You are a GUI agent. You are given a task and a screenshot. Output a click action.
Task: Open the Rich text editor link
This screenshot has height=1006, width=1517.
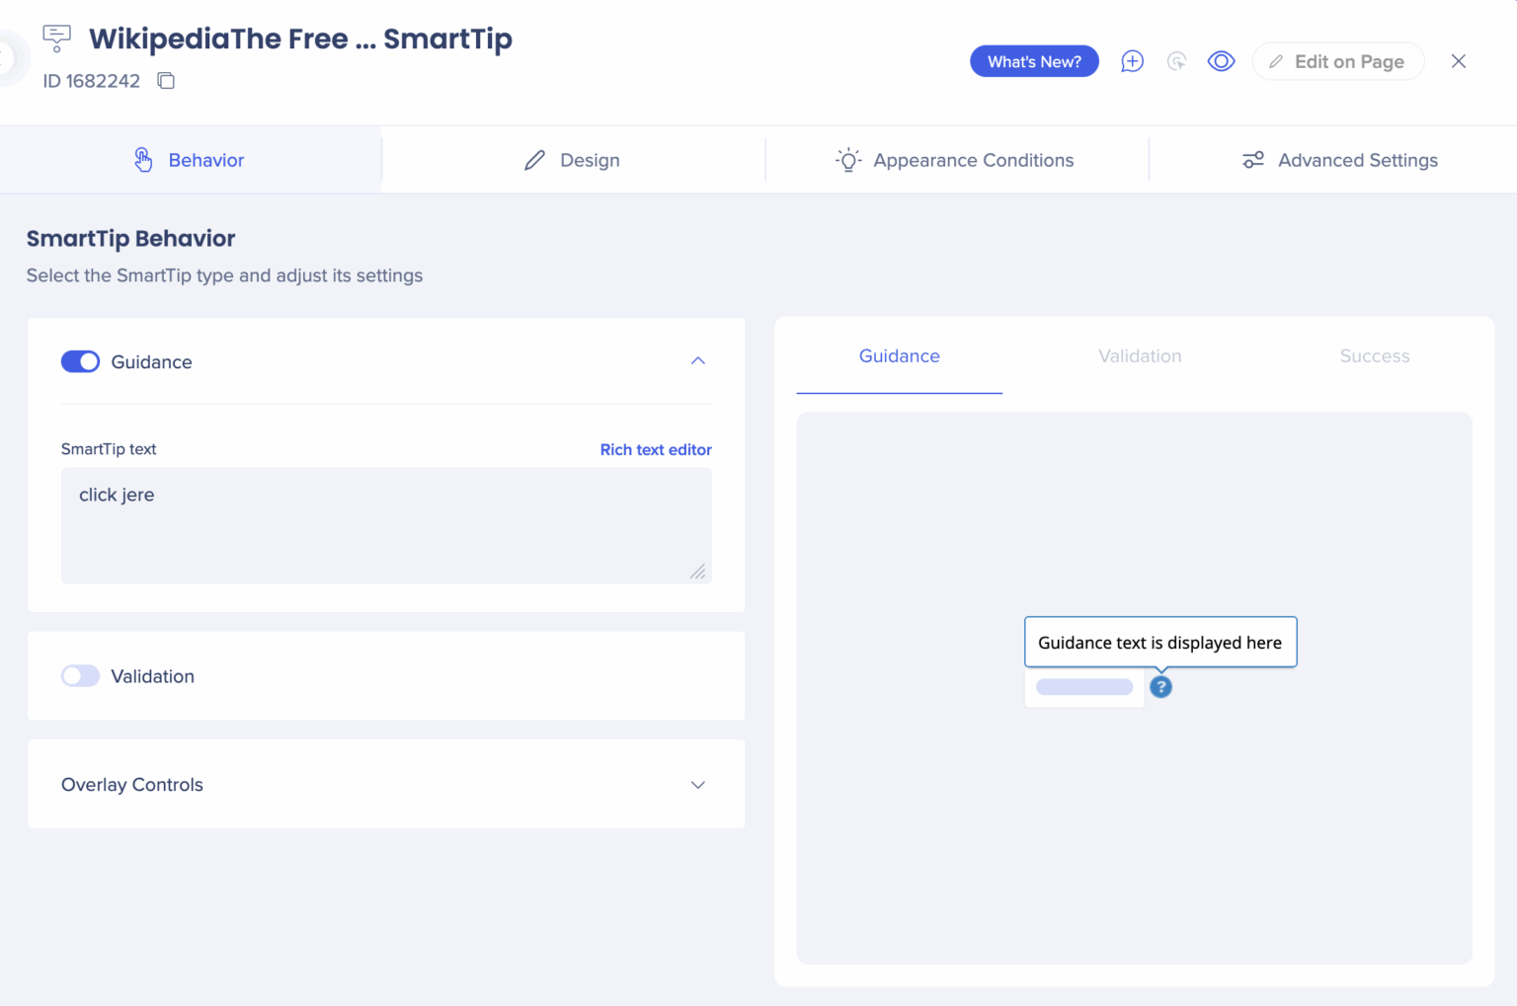(x=655, y=449)
